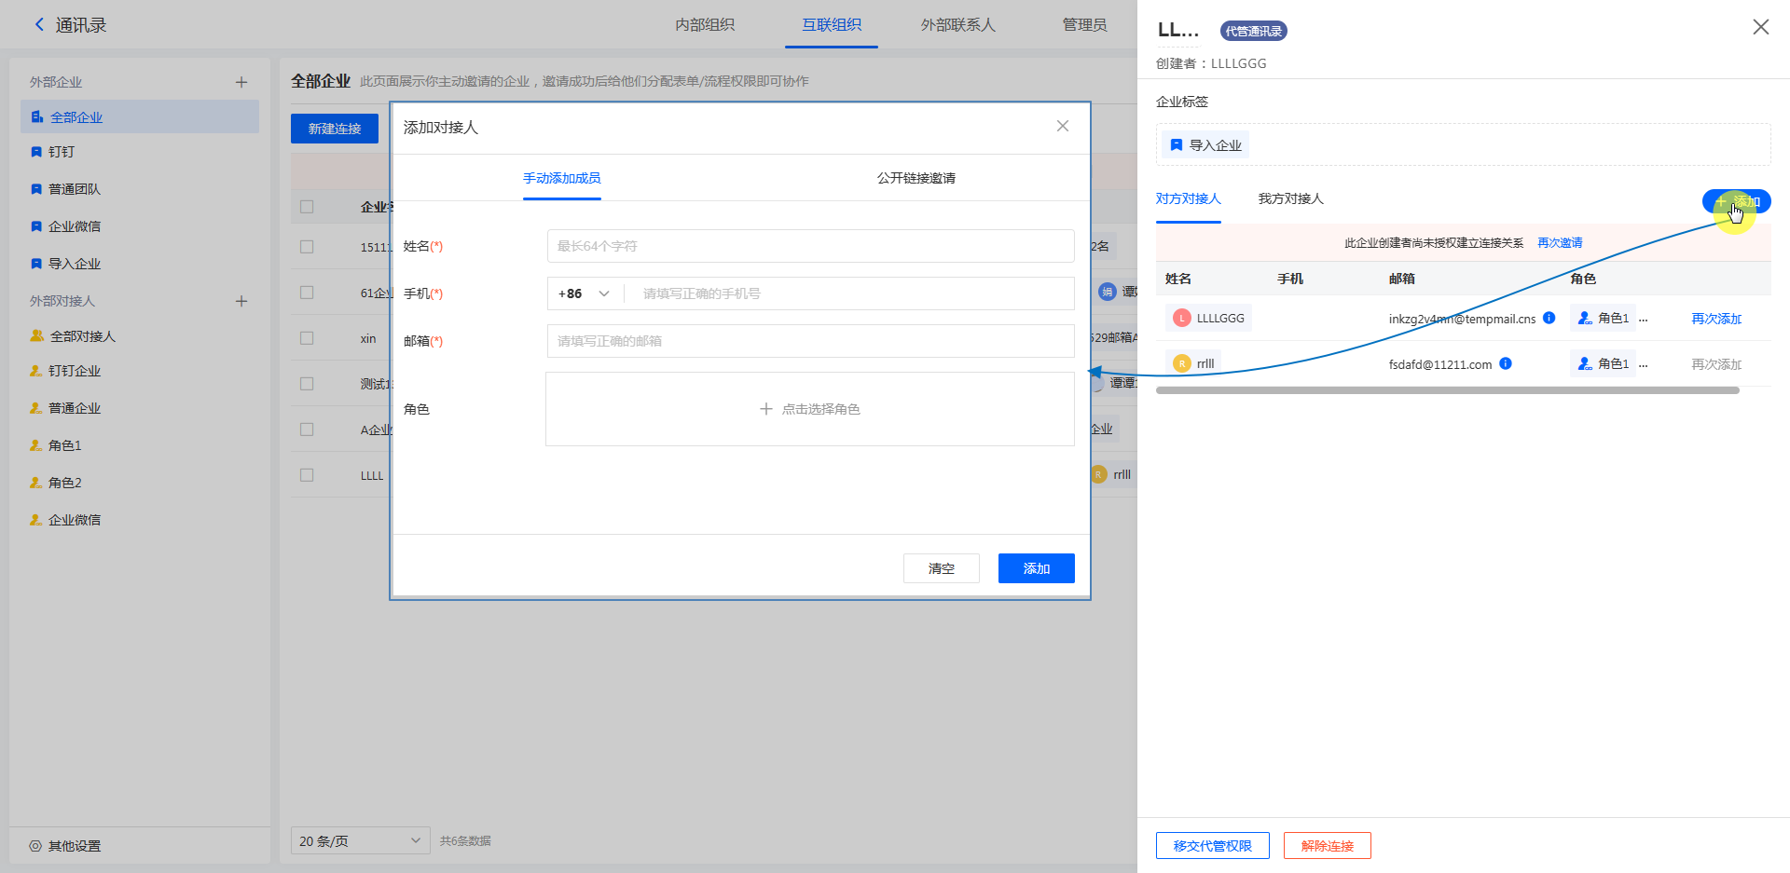Viewport: 1790px width, 873px height.
Task: Click the 姓名 input field
Action: pos(809,246)
